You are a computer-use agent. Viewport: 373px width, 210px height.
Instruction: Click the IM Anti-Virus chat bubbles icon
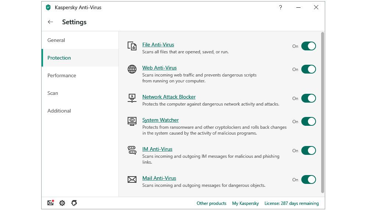click(132, 150)
